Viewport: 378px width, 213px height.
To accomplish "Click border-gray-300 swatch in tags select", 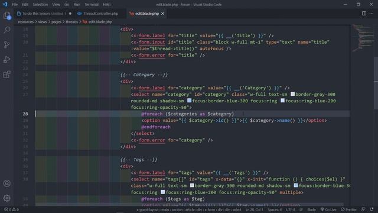I will [192, 185].
